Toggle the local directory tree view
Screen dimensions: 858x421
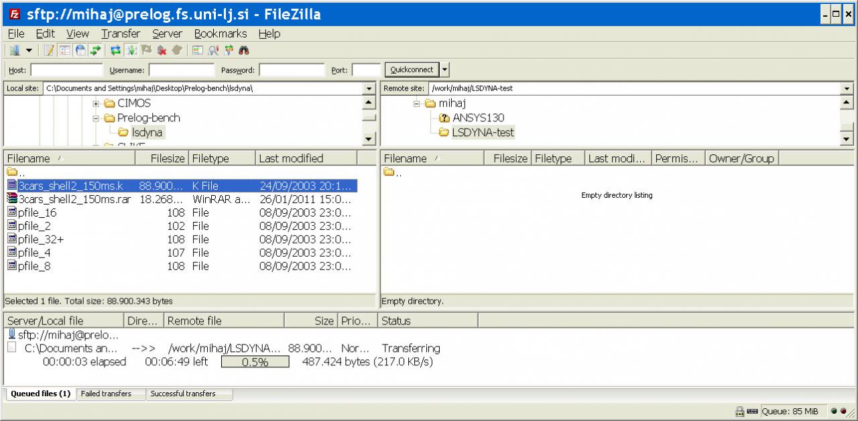pyautogui.click(x=65, y=50)
